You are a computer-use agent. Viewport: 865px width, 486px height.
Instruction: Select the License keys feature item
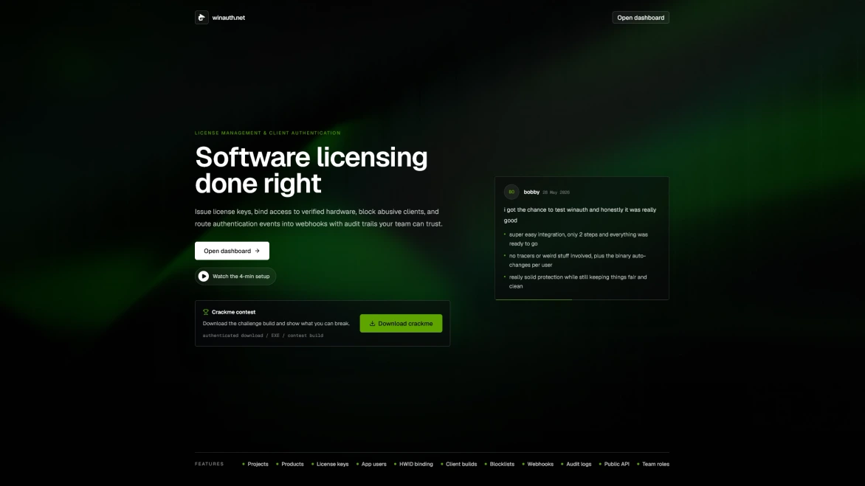pyautogui.click(x=330, y=464)
